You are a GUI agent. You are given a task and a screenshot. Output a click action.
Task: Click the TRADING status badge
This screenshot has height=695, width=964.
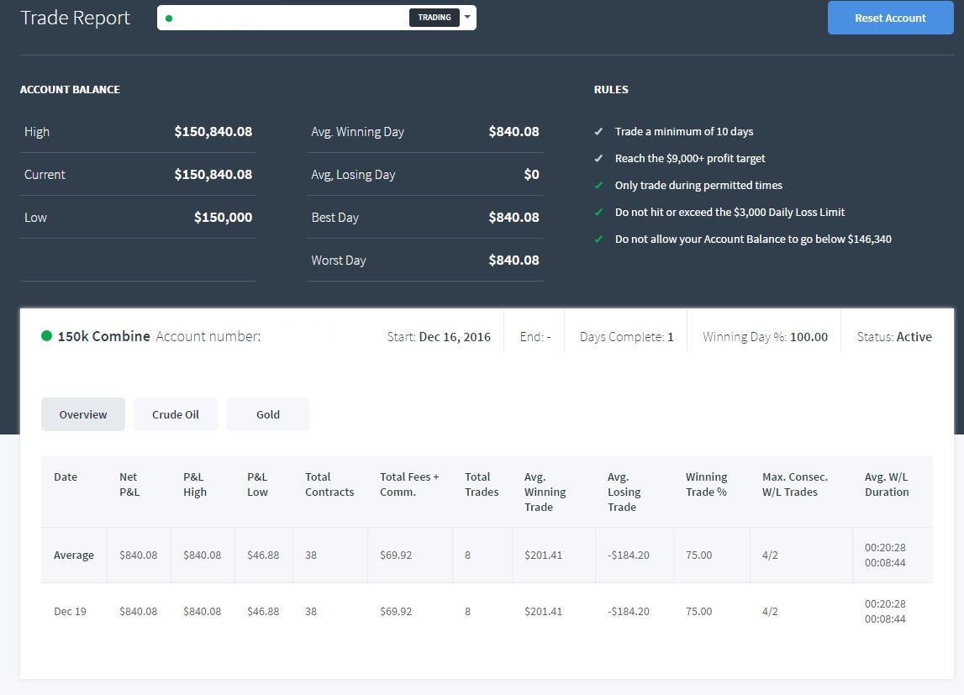434,17
